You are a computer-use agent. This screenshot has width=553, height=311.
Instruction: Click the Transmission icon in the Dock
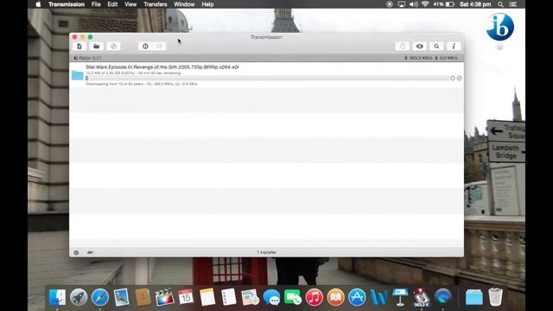(x=422, y=297)
